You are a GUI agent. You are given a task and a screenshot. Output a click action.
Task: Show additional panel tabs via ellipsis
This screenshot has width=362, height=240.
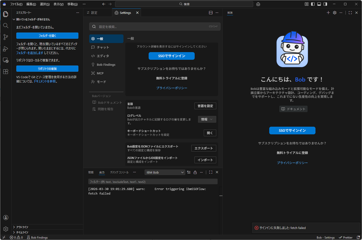(x=135, y=172)
